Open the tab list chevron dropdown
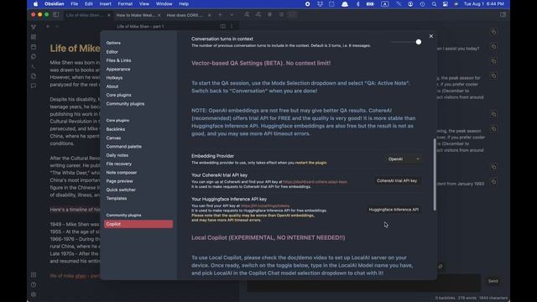The width and height of the screenshot is (537, 302). click(x=232, y=15)
